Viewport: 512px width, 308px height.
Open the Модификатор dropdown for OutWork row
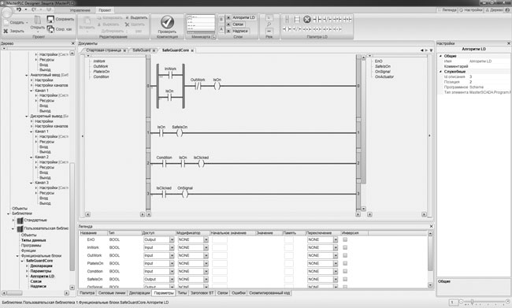click(x=206, y=255)
